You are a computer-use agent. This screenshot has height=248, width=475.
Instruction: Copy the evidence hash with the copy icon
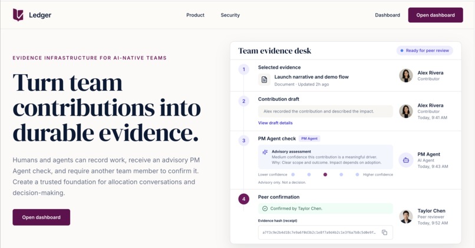tap(384, 232)
